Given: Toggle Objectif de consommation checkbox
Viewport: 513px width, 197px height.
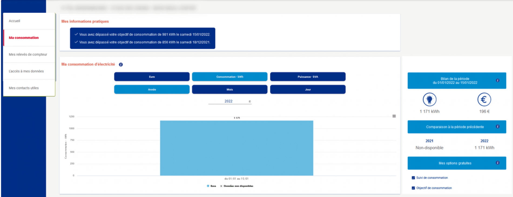Looking at the screenshot, I should tap(413, 188).
